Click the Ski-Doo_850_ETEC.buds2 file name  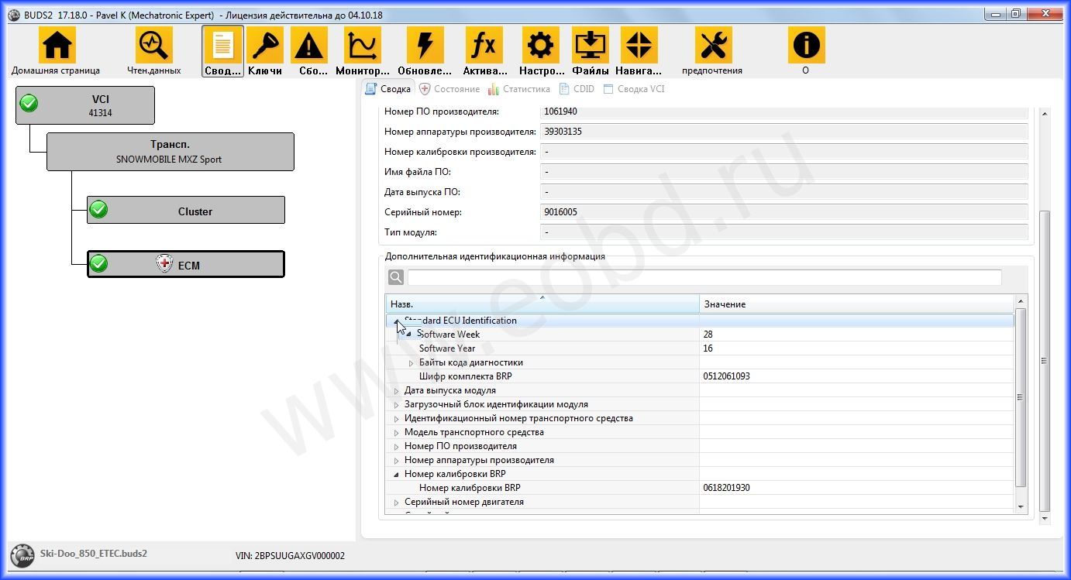point(94,554)
